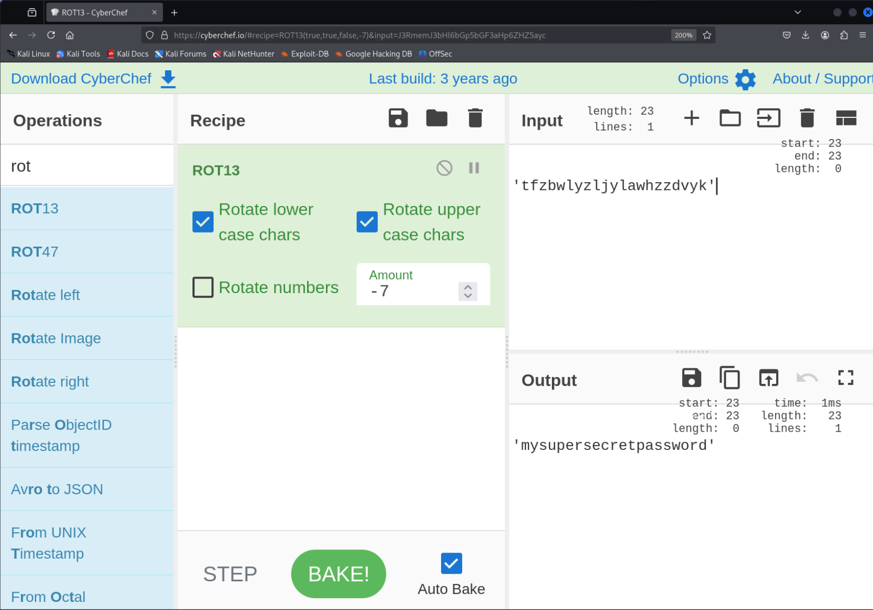Select the Rotate left operation

tap(87, 295)
